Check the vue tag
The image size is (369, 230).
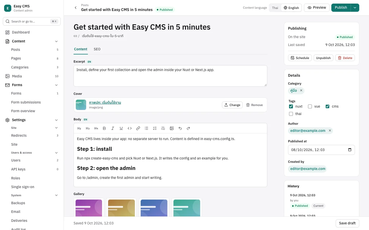(x=310, y=106)
